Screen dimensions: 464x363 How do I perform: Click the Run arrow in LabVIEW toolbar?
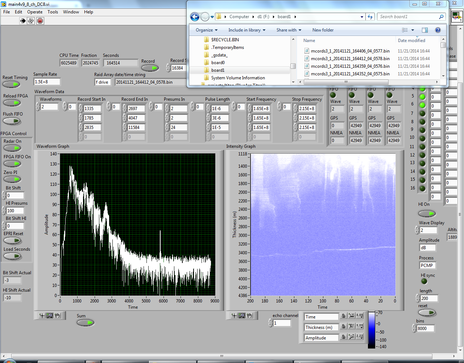click(x=23, y=21)
